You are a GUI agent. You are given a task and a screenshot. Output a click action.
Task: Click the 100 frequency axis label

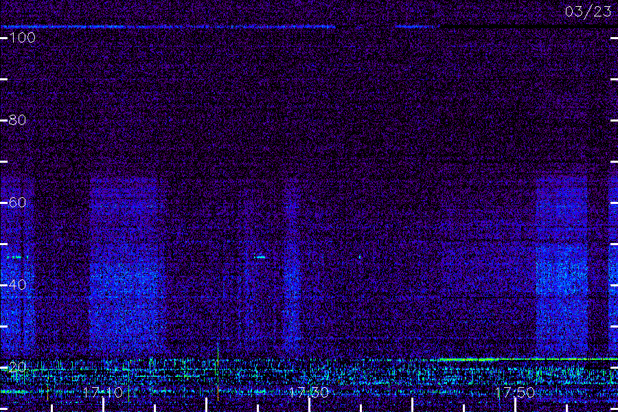pyautogui.click(x=22, y=38)
